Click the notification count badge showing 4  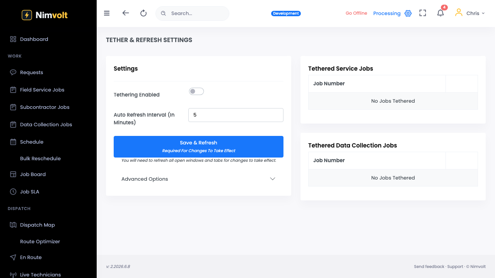click(x=444, y=7)
